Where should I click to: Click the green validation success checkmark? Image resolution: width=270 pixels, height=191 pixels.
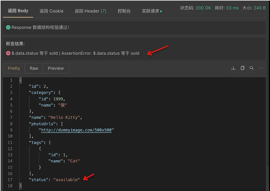pyautogui.click(x=8, y=27)
